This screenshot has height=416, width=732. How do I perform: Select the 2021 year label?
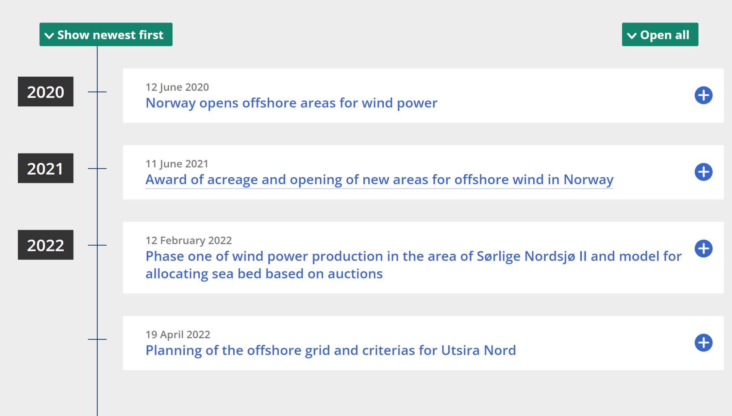(x=45, y=168)
